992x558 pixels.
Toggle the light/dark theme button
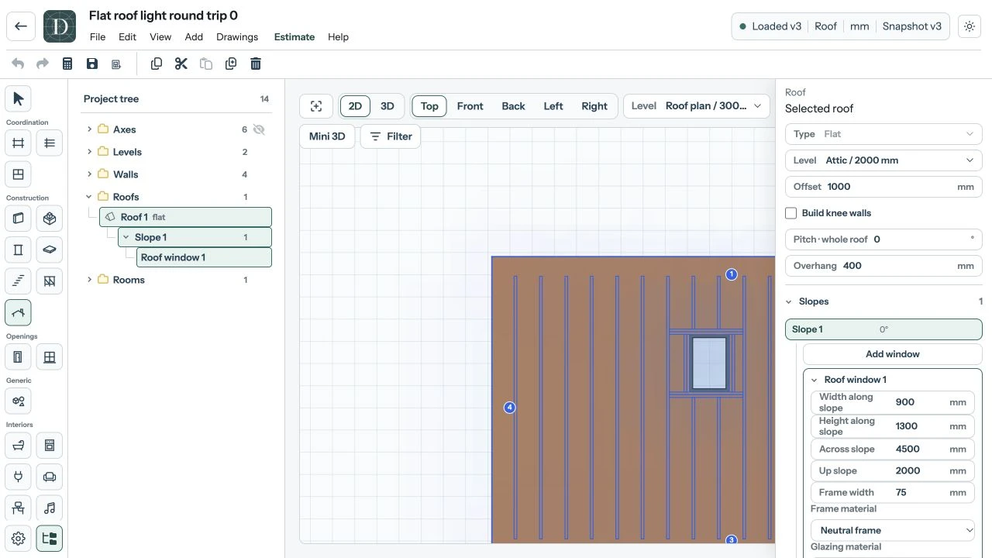(970, 26)
